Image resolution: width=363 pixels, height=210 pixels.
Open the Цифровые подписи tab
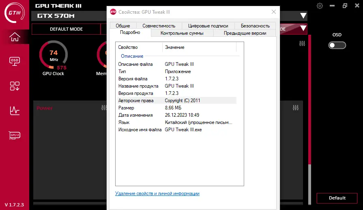(x=208, y=26)
